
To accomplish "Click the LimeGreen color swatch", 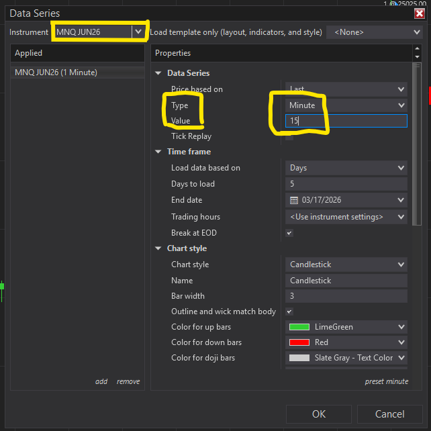I will (299, 327).
